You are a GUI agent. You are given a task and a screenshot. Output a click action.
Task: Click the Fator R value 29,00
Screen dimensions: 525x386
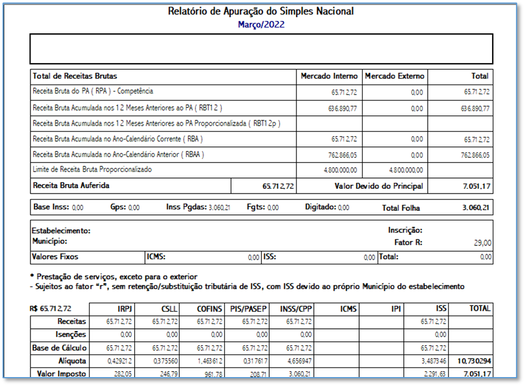482,243
